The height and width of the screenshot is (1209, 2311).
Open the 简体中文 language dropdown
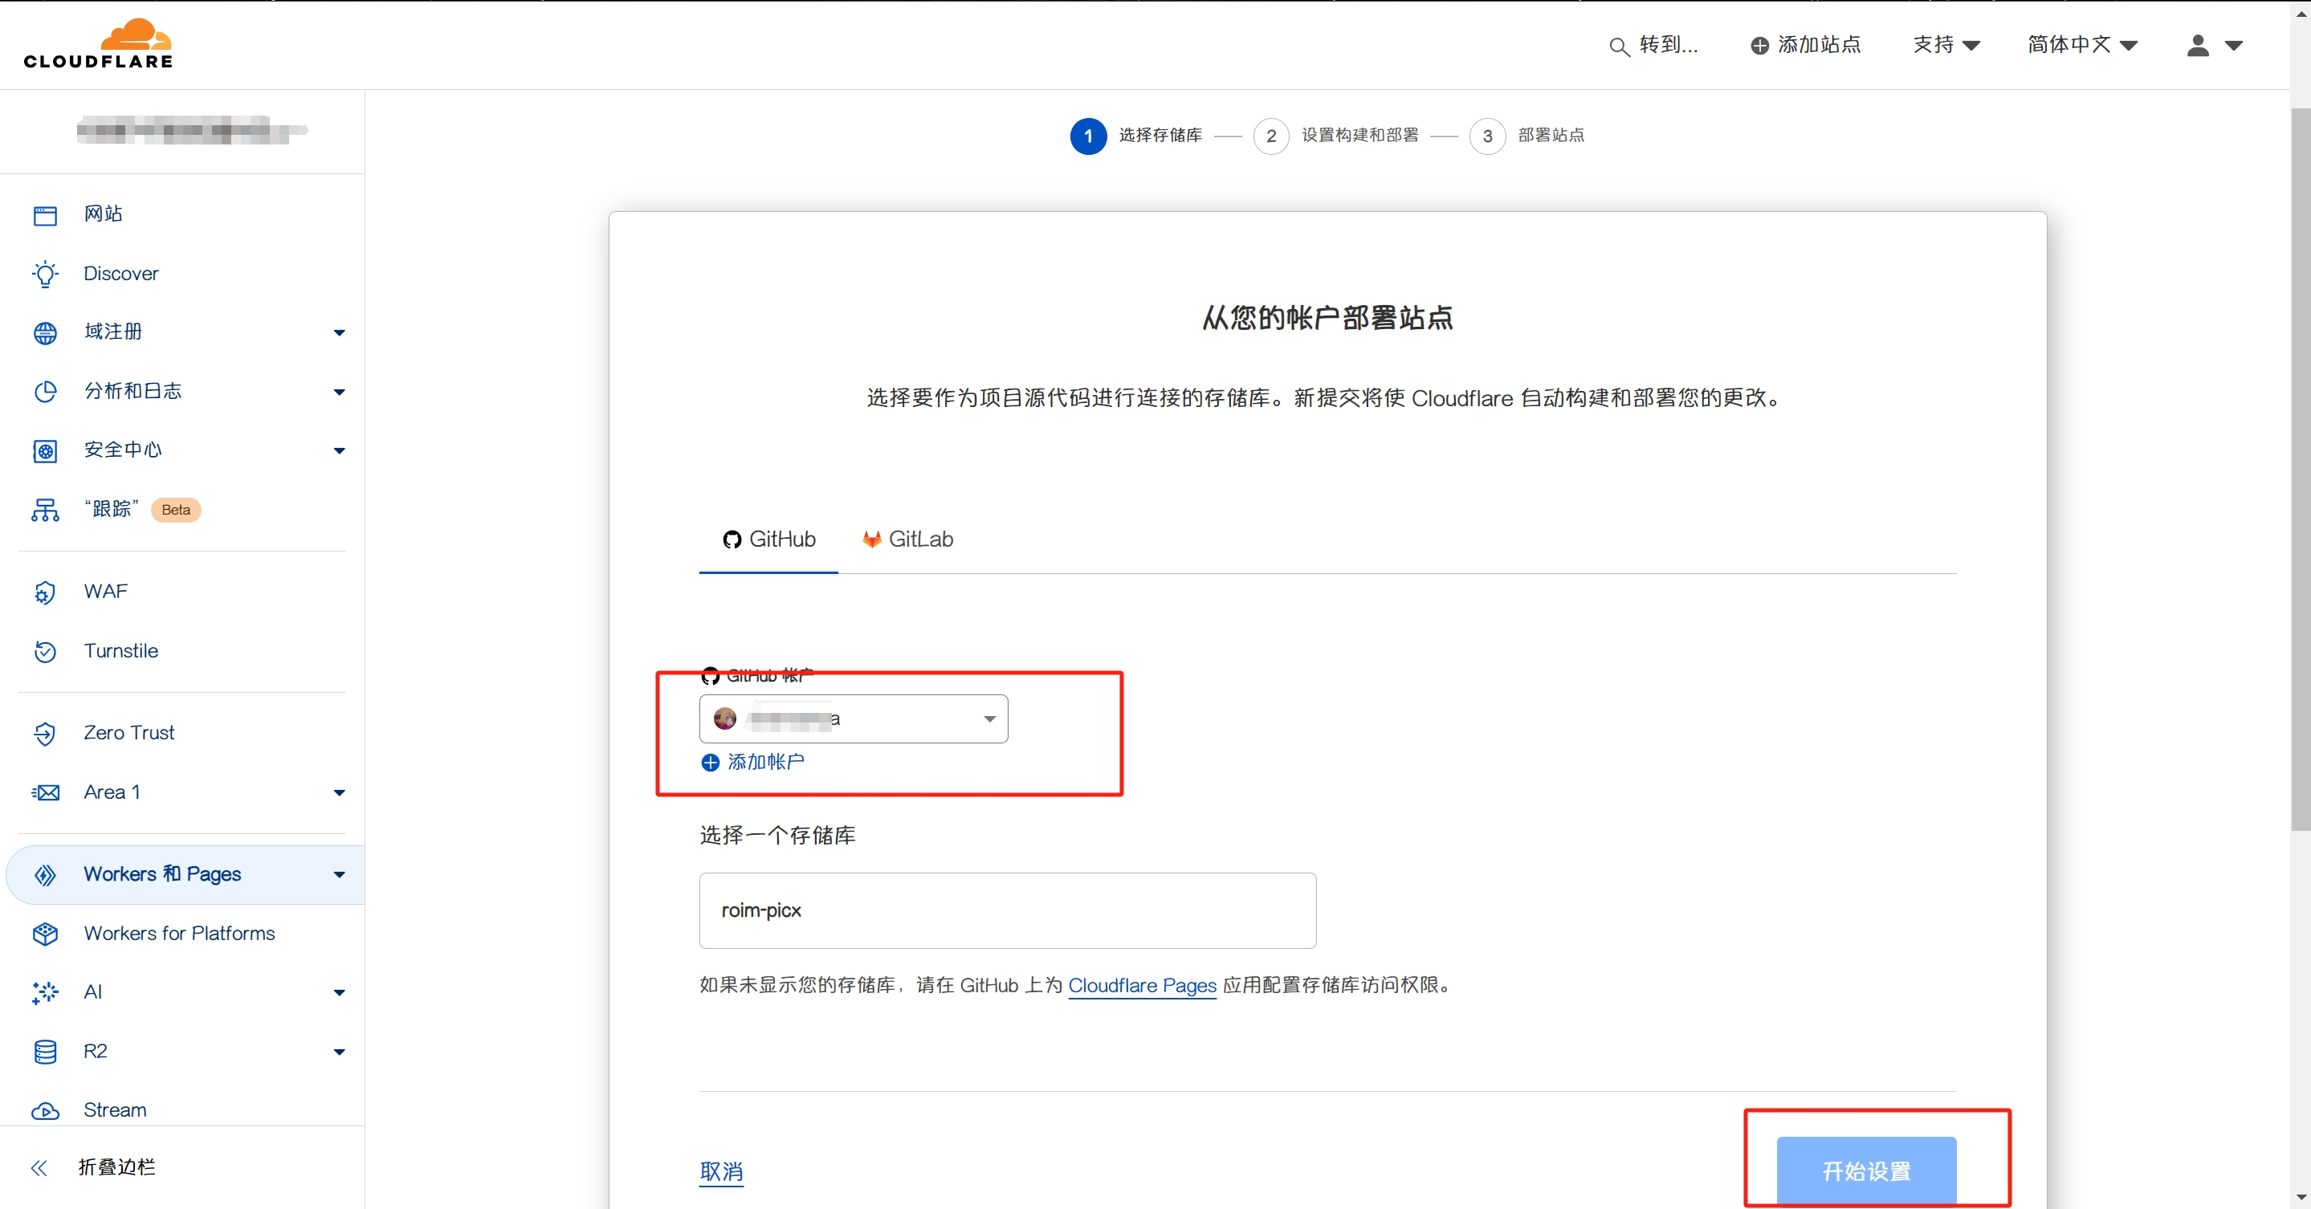pyautogui.click(x=2082, y=45)
